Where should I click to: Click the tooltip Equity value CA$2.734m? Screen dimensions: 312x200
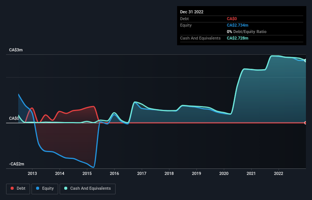coord(238,25)
